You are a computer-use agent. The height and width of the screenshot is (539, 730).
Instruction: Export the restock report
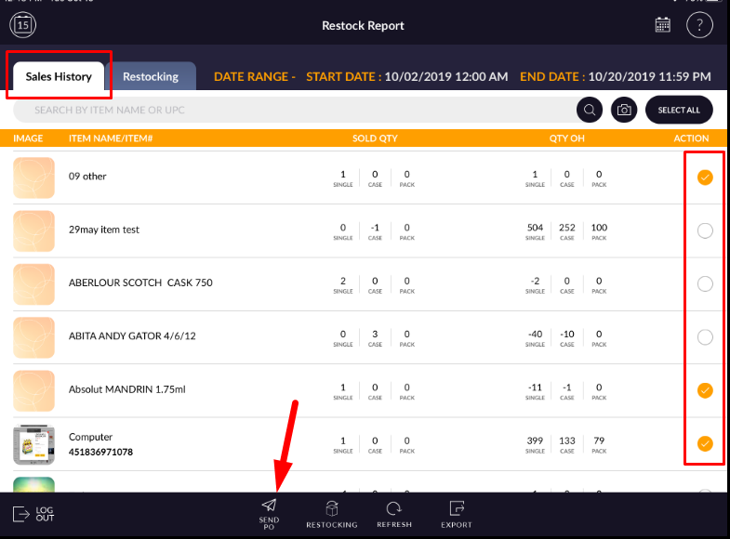(x=456, y=508)
